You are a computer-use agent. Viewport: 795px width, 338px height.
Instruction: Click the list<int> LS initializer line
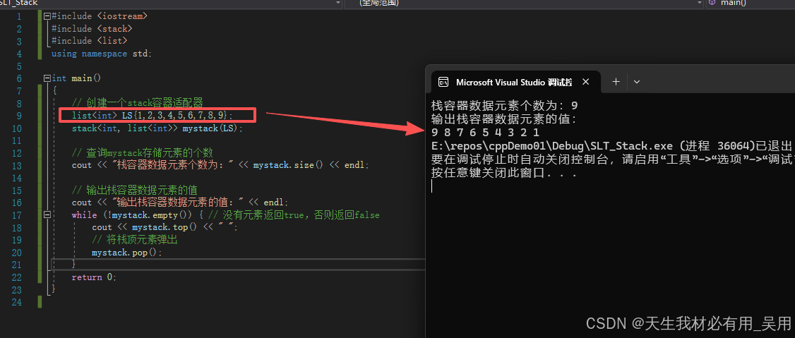click(153, 116)
